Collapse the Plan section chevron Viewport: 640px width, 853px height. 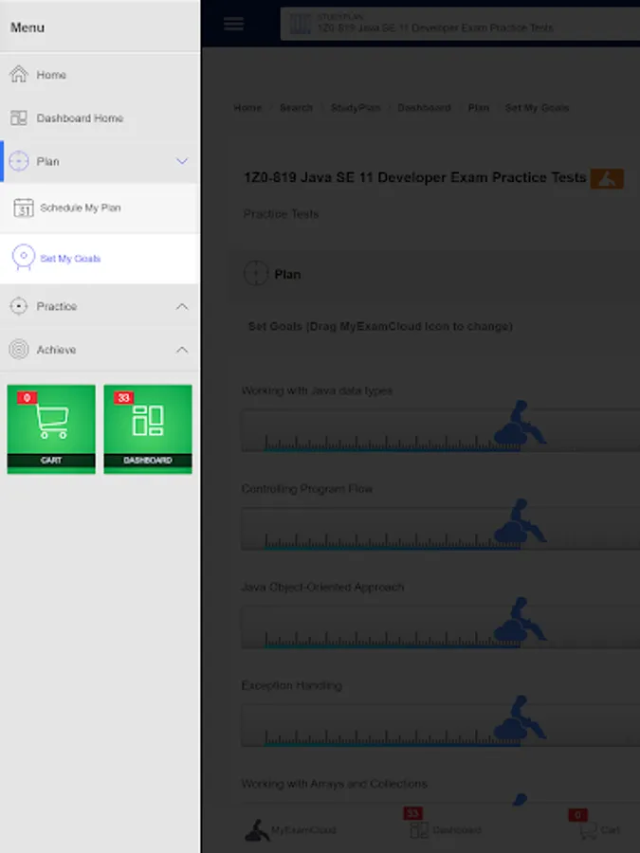[x=182, y=161]
